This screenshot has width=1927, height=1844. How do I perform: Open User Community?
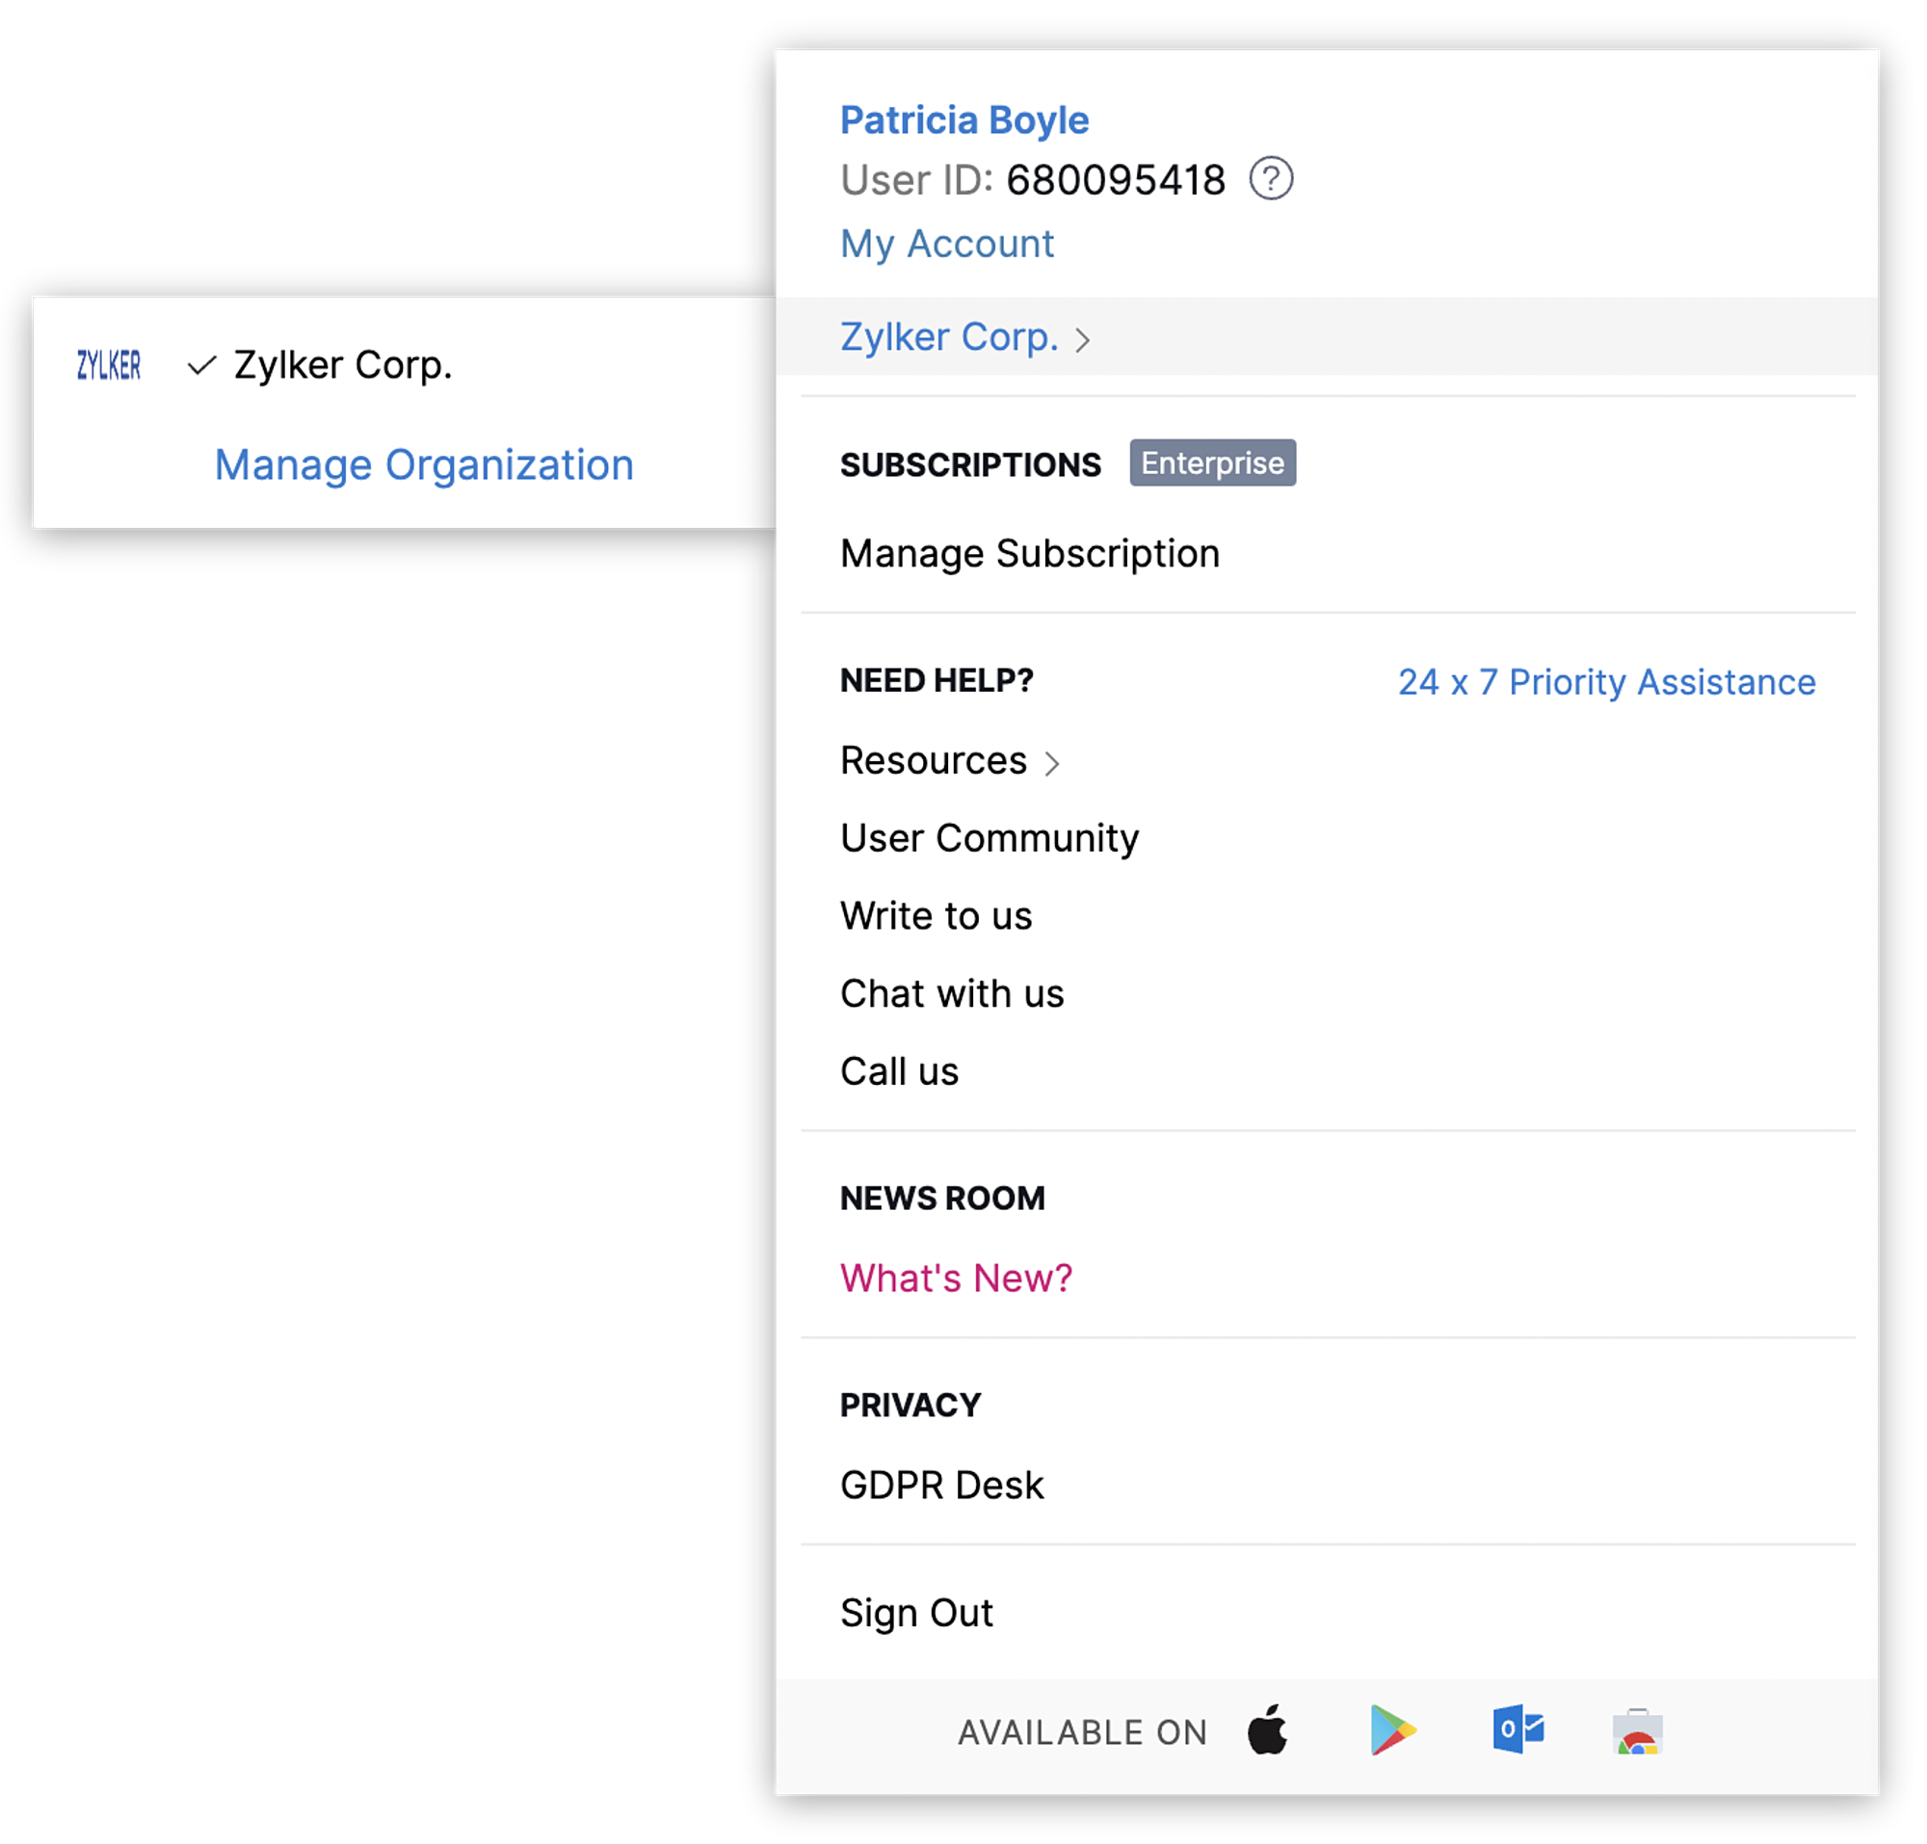[989, 838]
